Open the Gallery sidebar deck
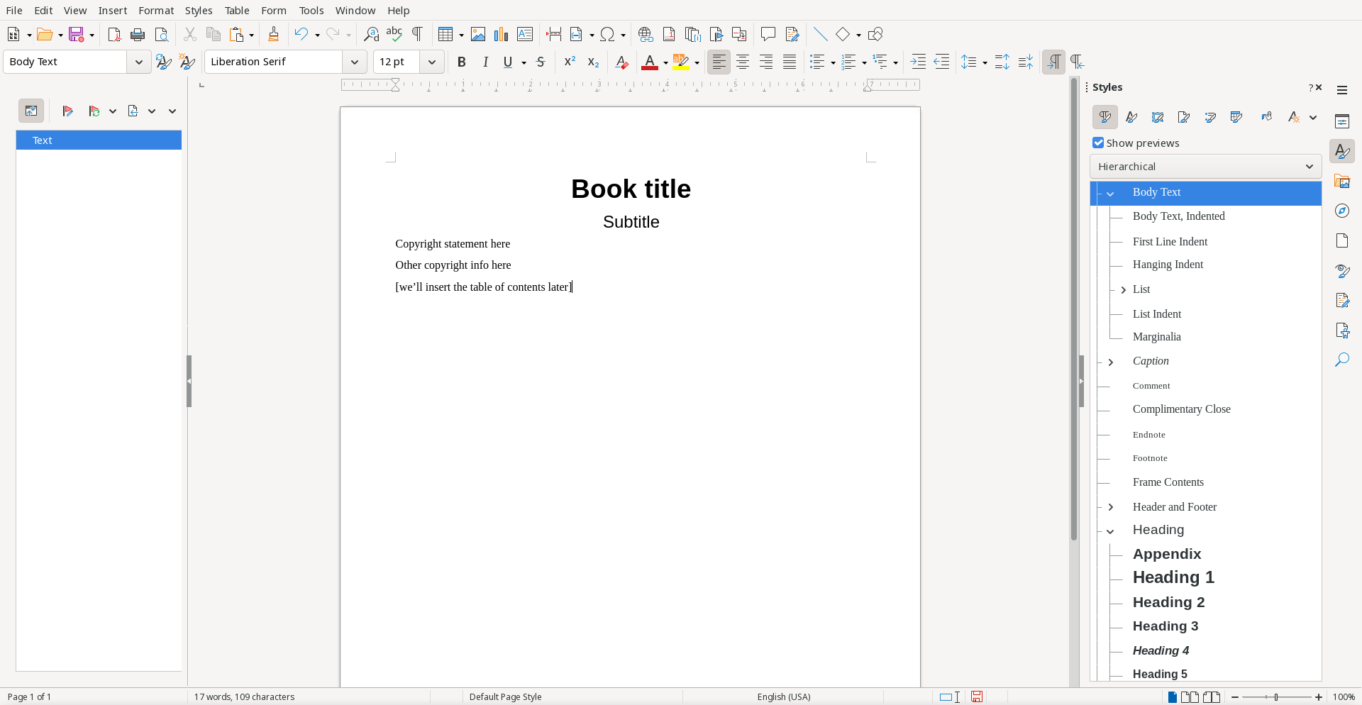This screenshot has width=1362, height=705. (x=1342, y=182)
